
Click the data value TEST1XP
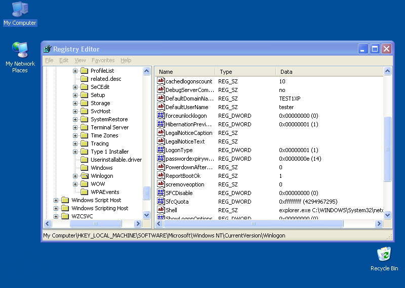coord(290,99)
